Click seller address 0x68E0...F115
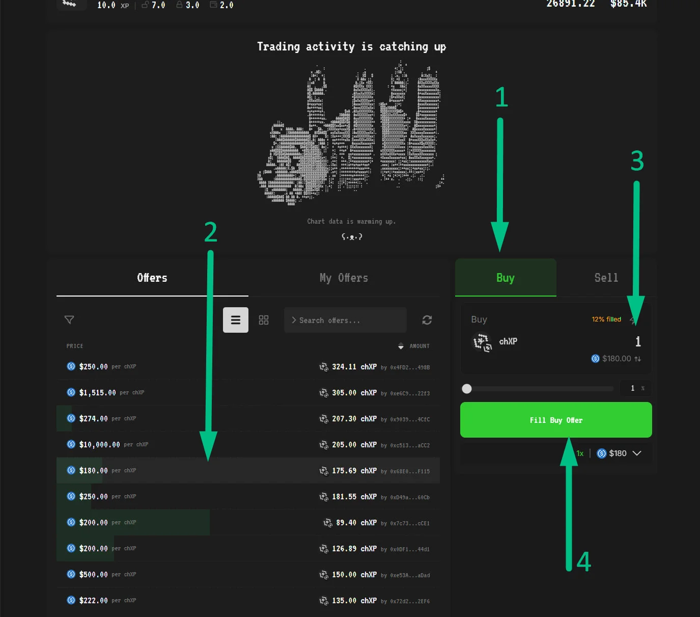Screen dimensions: 700x617 tap(410, 471)
